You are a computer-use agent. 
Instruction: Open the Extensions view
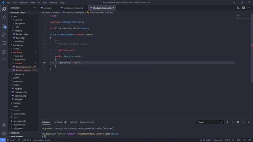click(4, 52)
